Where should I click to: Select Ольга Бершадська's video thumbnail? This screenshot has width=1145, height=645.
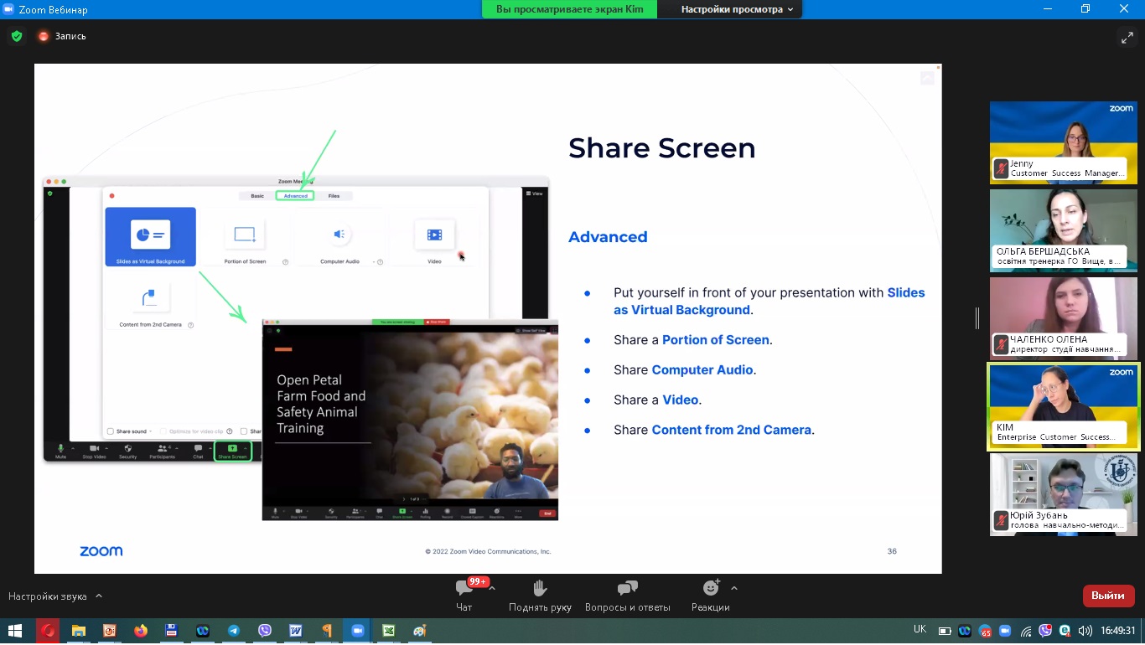(x=1064, y=230)
